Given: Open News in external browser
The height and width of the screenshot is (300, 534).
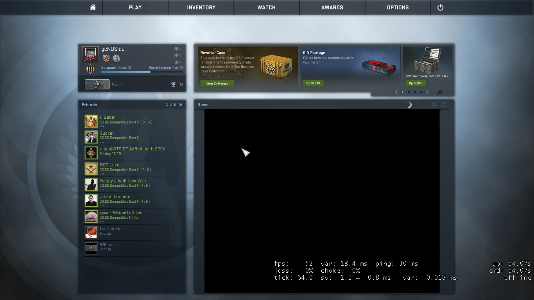Looking at the screenshot, I should tap(443, 105).
